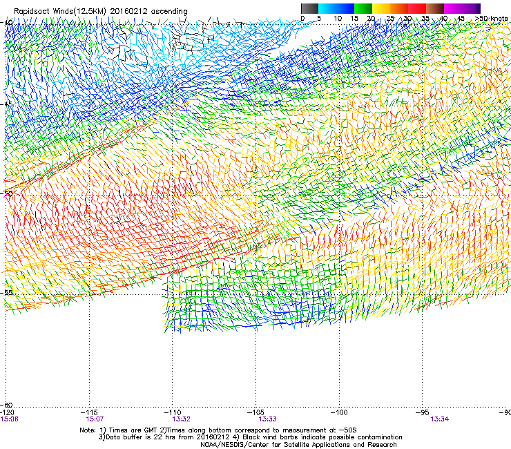Image resolution: width=511 pixels, height=449 pixels.
Task: Select the yellow 20-25 knots legend swatch
Action: point(381,8)
